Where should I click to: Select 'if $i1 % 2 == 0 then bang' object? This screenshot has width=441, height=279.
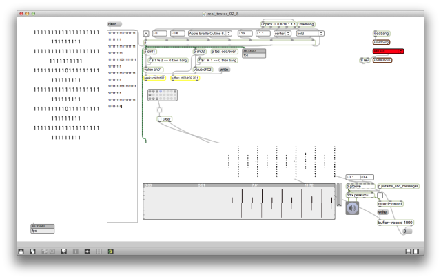click(168, 60)
